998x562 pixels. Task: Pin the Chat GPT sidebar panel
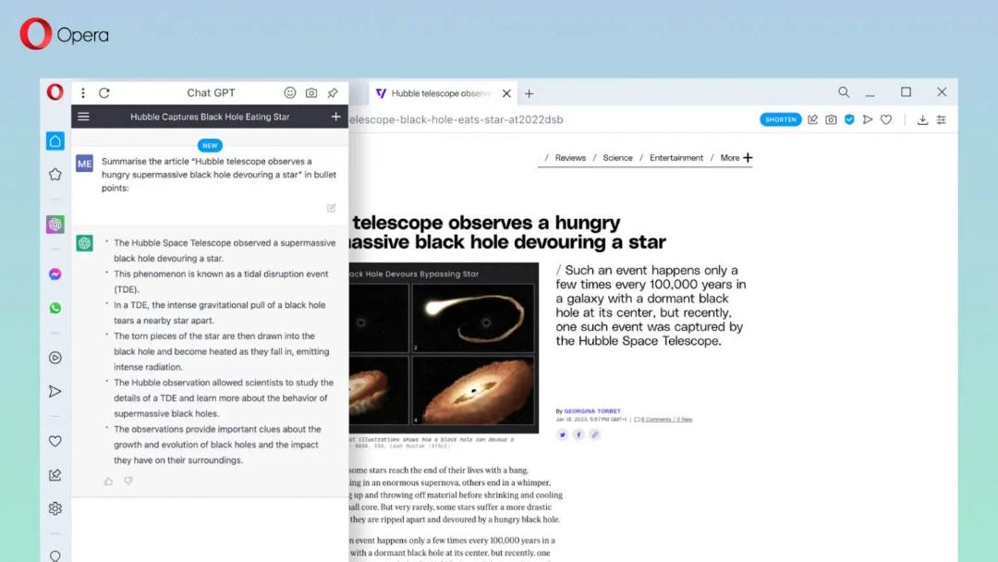333,93
